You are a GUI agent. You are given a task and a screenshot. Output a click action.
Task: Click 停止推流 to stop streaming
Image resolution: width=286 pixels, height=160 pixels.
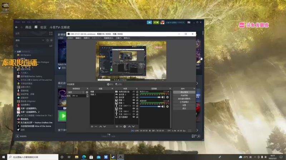coord(184,92)
